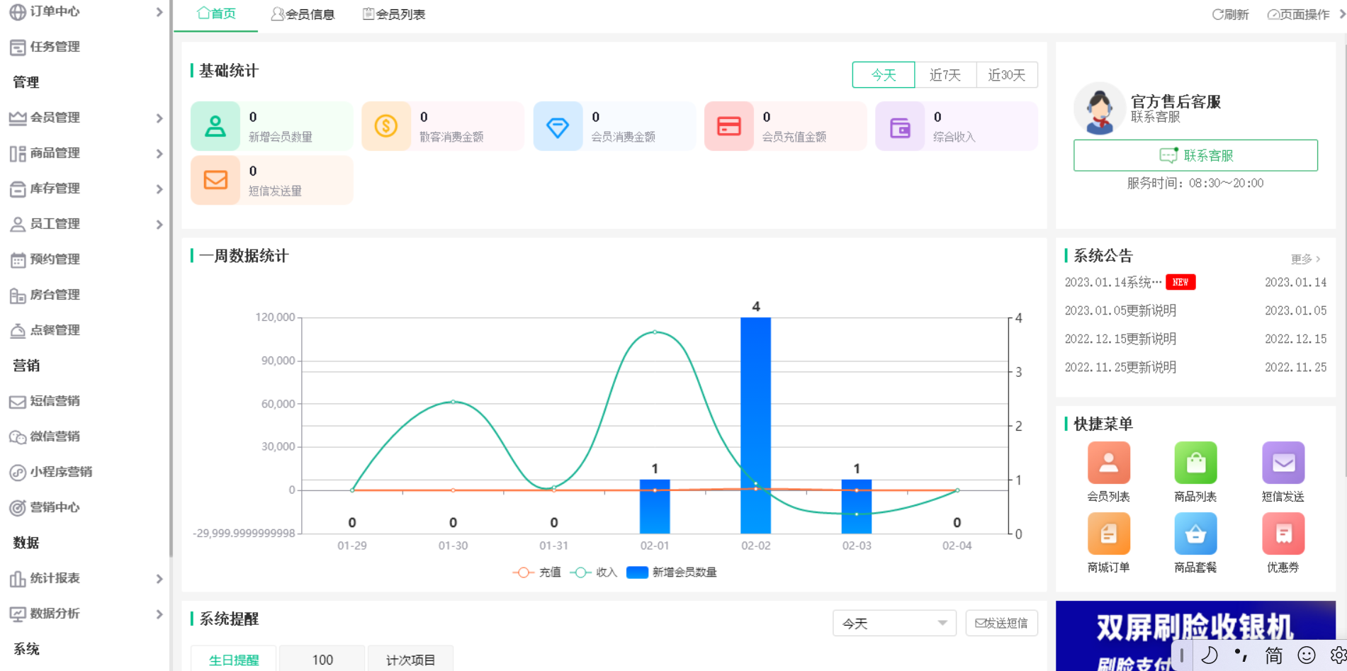打开快捷菜单中的会员列表图标
The image size is (1347, 671).
pyautogui.click(x=1108, y=462)
